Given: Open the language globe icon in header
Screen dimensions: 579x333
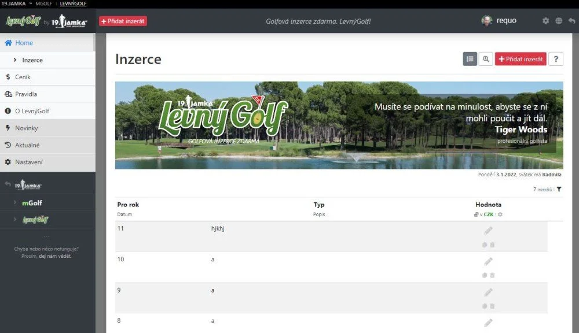Looking at the screenshot, I should (559, 21).
